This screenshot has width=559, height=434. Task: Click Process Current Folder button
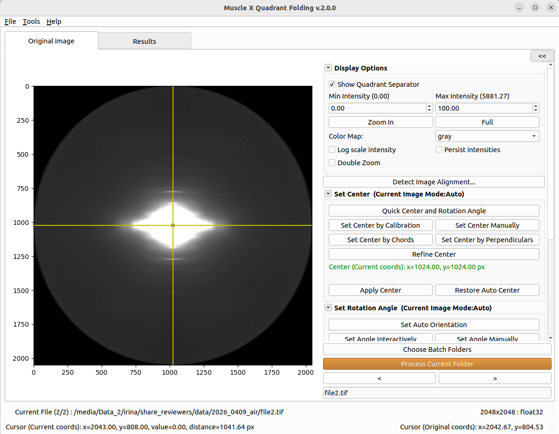437,364
